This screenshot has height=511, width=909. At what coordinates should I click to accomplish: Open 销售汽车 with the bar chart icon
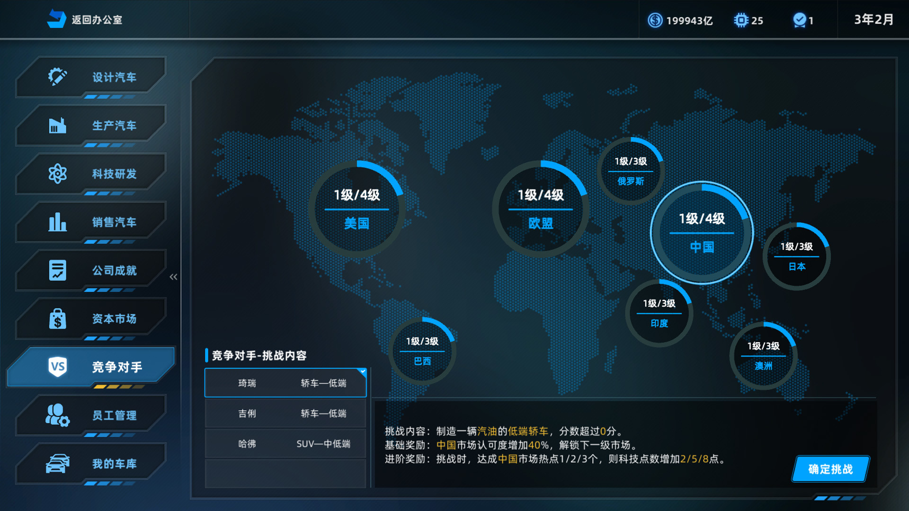tap(57, 222)
